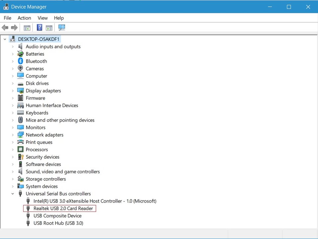Select the Disk drives label

tap(37, 83)
